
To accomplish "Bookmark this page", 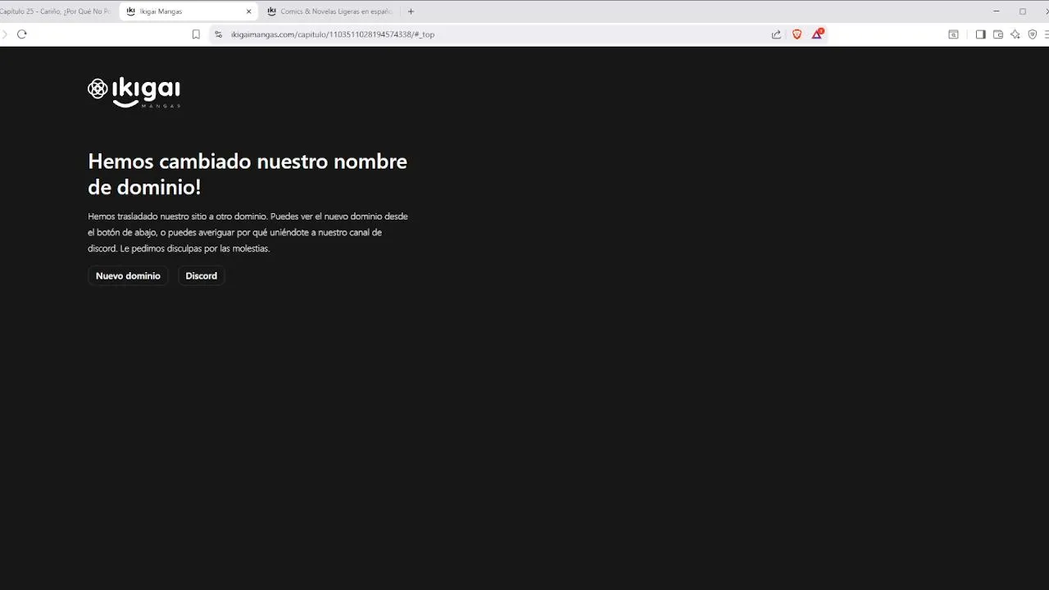I will click(x=196, y=34).
